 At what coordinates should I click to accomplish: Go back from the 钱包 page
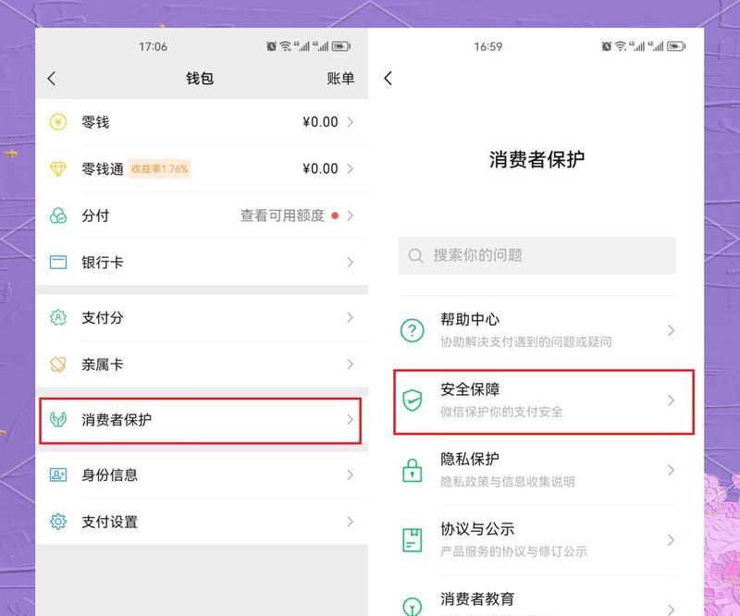coord(52,79)
